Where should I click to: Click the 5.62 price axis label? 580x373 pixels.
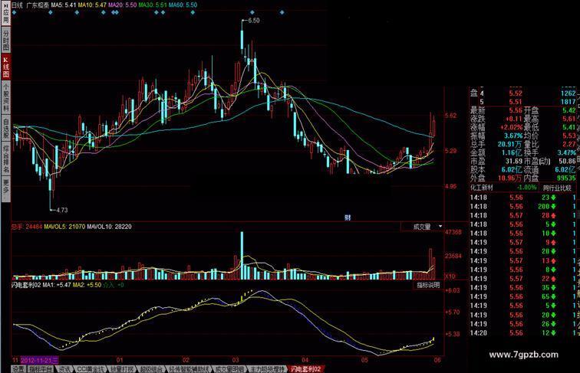point(451,116)
